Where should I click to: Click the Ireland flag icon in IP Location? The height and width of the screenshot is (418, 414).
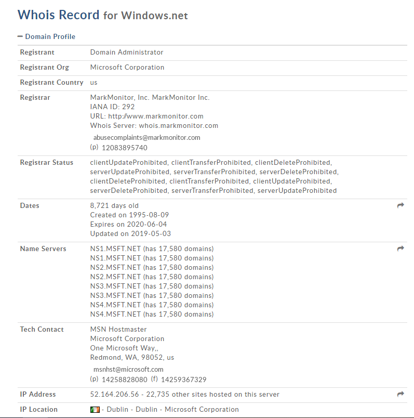pyautogui.click(x=95, y=410)
